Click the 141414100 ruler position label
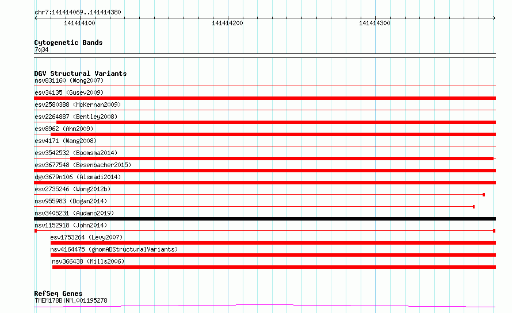512x313 pixels. coord(79,23)
